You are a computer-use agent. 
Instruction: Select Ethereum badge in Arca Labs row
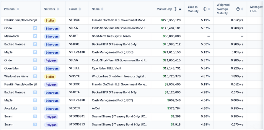pyautogui.click(x=52, y=109)
